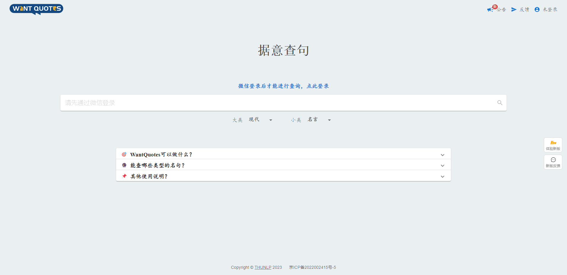Open the THUNLP link in footer
The height and width of the screenshot is (275, 567).
click(262, 267)
